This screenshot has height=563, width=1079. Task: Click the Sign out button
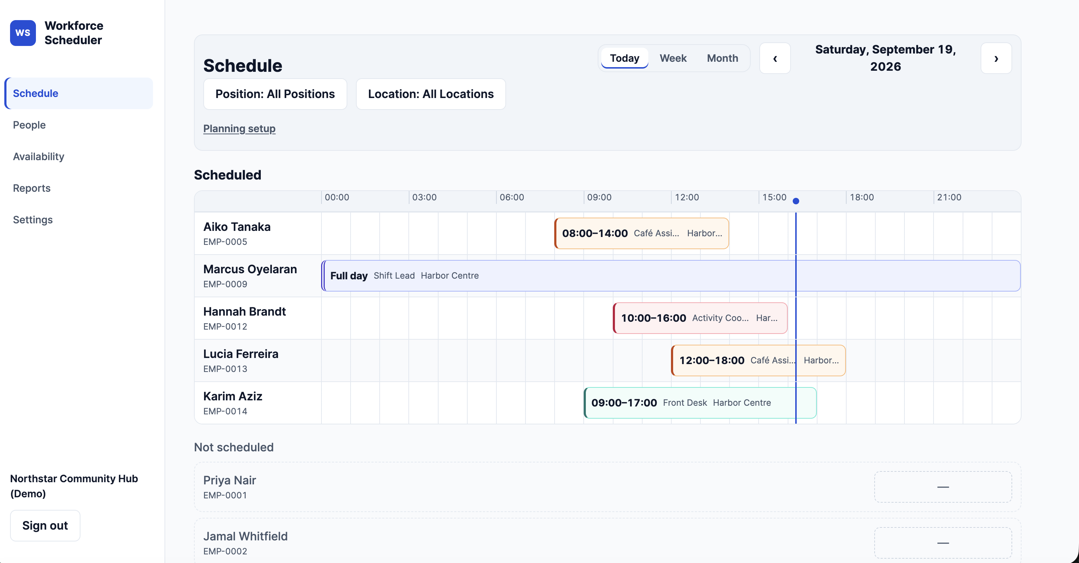tap(45, 525)
